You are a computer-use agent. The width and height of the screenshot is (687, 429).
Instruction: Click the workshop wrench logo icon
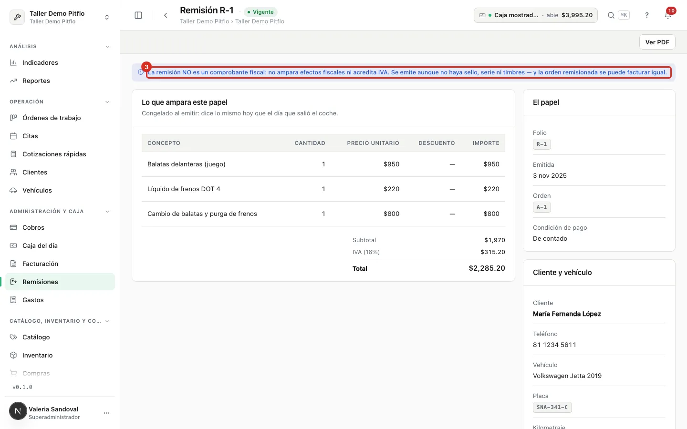17,17
